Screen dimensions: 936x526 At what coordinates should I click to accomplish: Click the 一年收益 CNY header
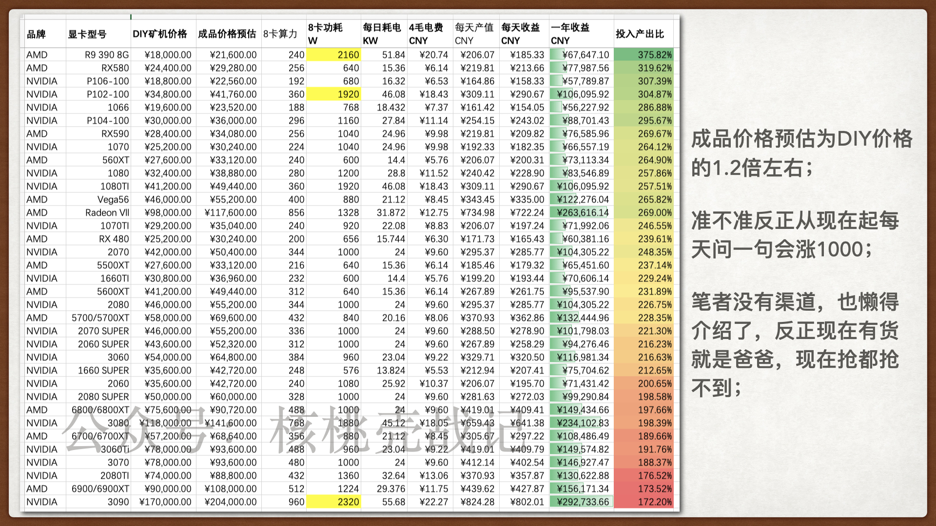[x=570, y=34]
